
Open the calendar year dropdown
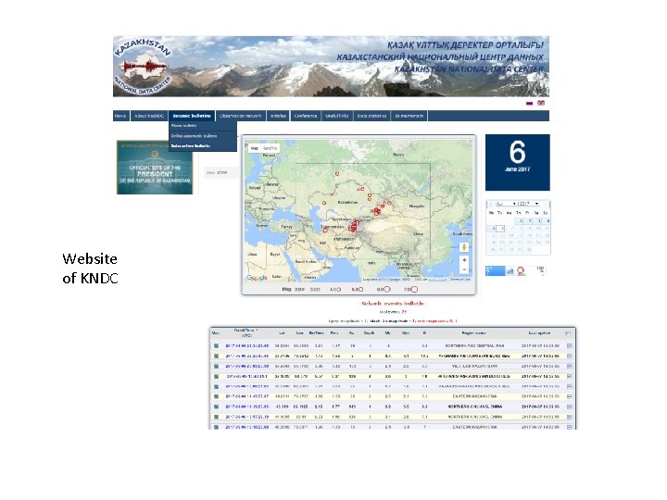(529, 204)
